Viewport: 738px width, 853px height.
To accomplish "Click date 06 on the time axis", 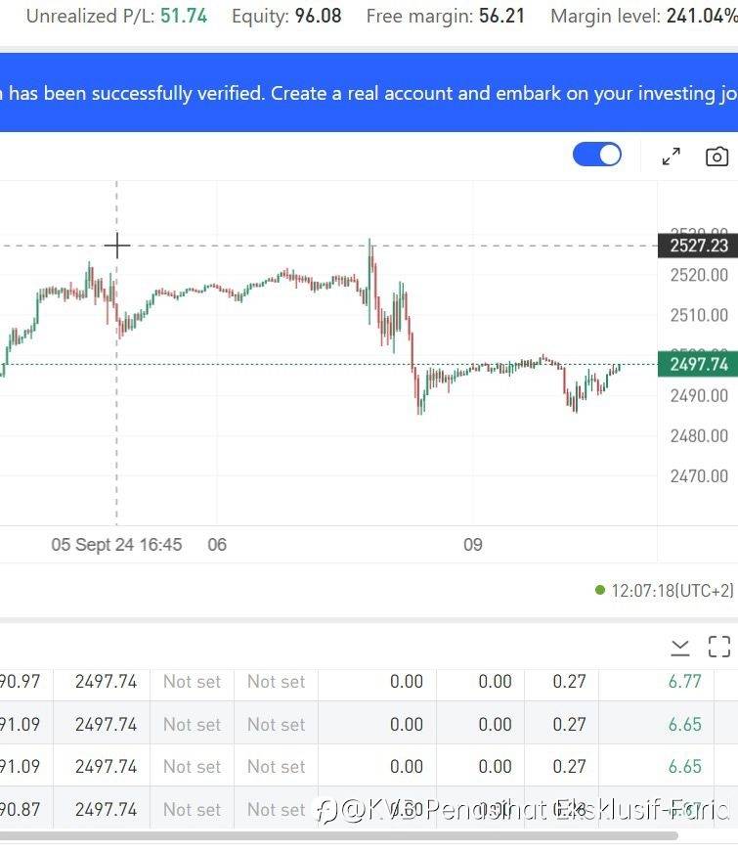I will point(217,544).
